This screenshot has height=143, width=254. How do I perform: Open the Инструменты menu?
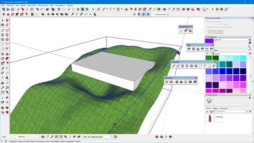pos(43,5)
